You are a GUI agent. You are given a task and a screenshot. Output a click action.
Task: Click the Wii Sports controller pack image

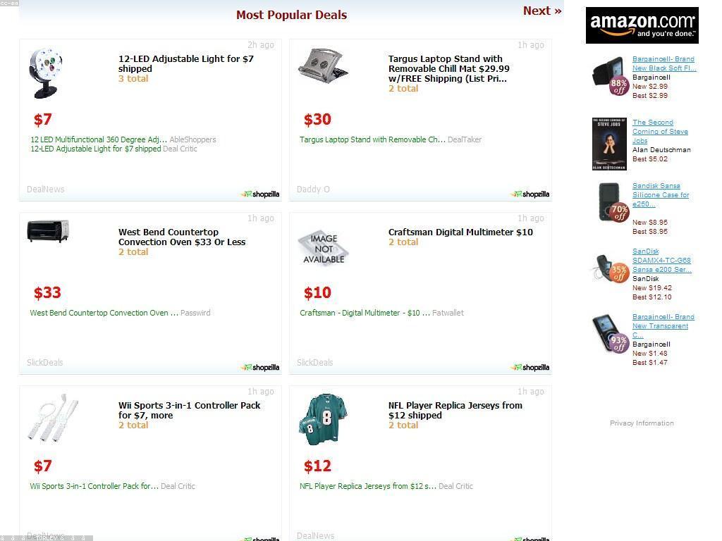54,418
